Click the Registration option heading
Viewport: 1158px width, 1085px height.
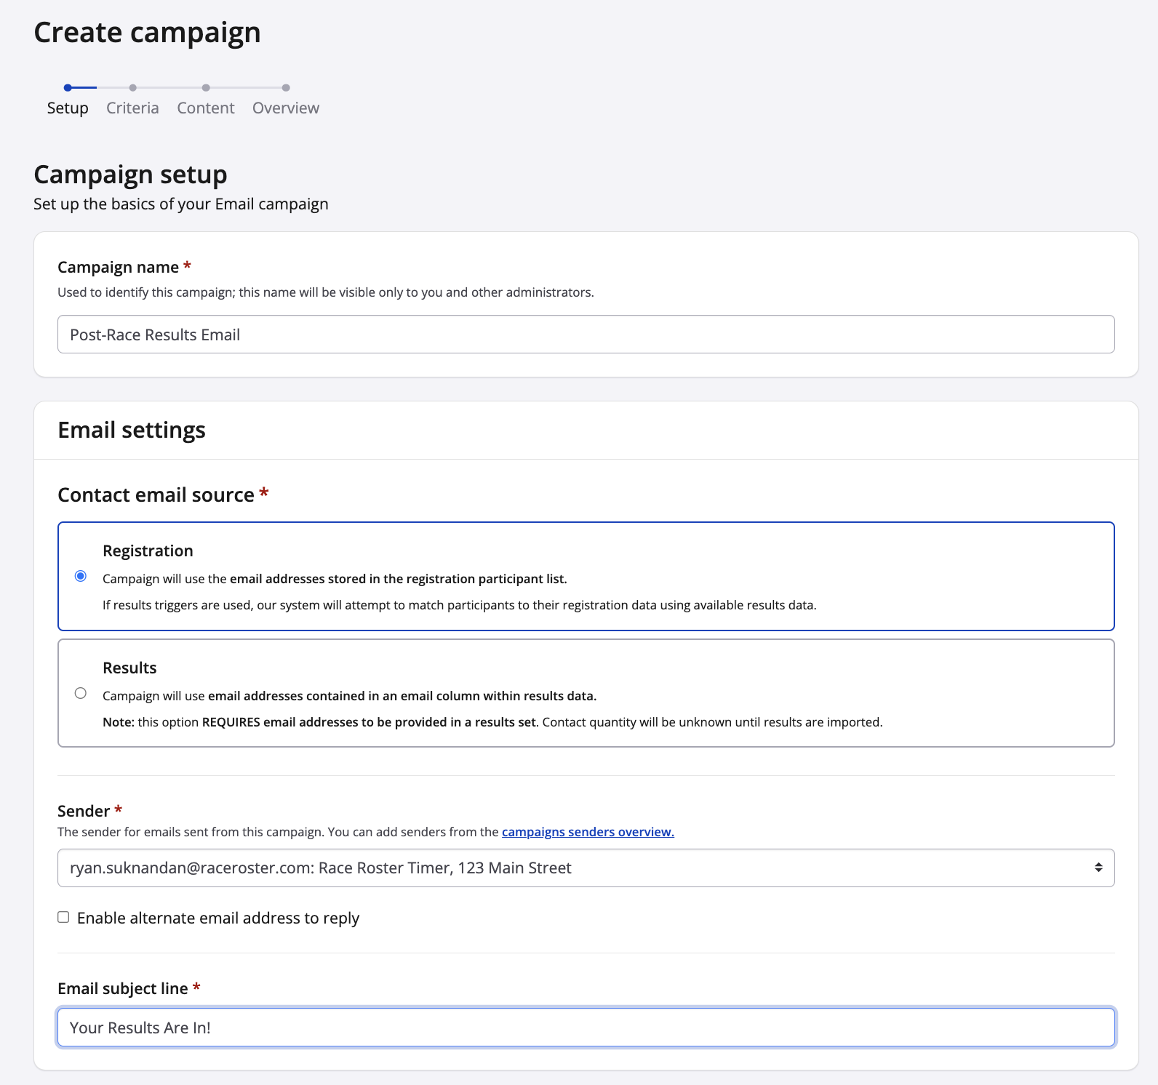[x=148, y=550]
